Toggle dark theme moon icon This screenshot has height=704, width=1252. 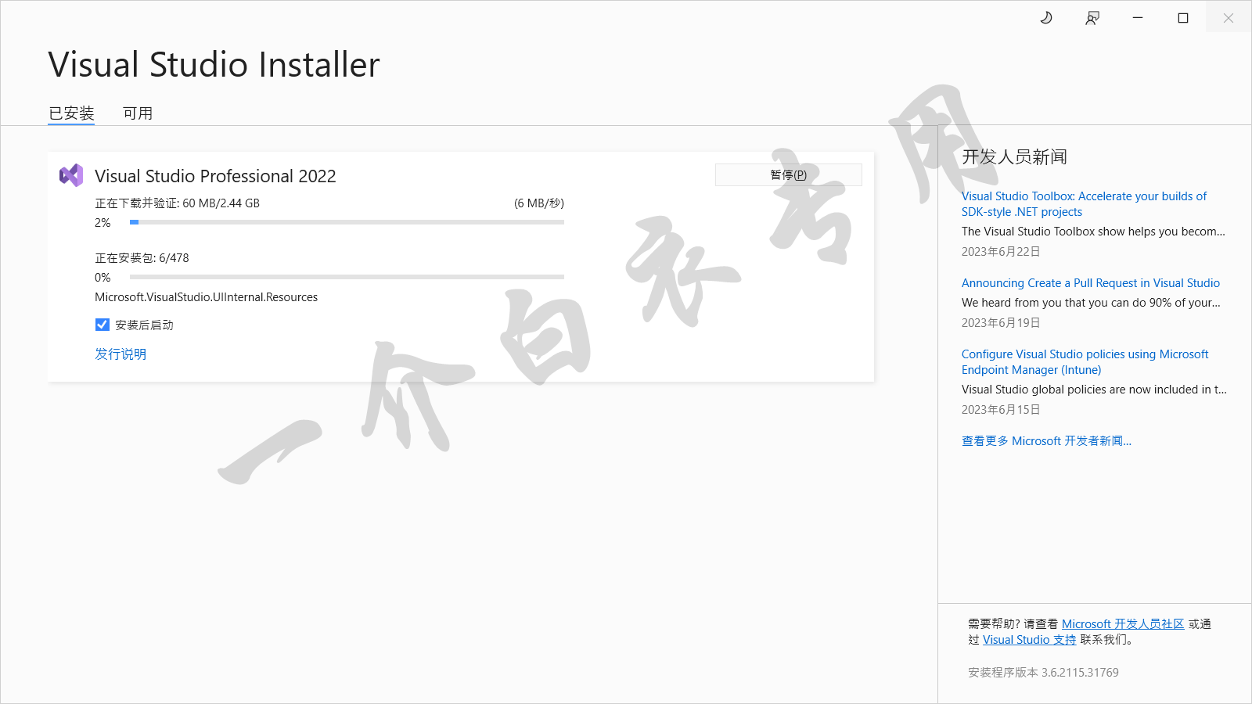pyautogui.click(x=1046, y=17)
